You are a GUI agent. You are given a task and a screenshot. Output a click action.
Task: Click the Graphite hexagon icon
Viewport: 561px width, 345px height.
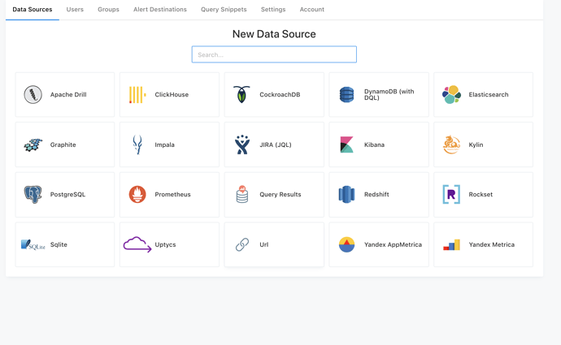pos(33,144)
